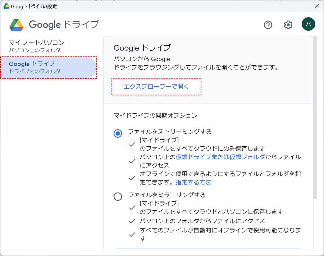Open settings via the gear icon

click(288, 25)
